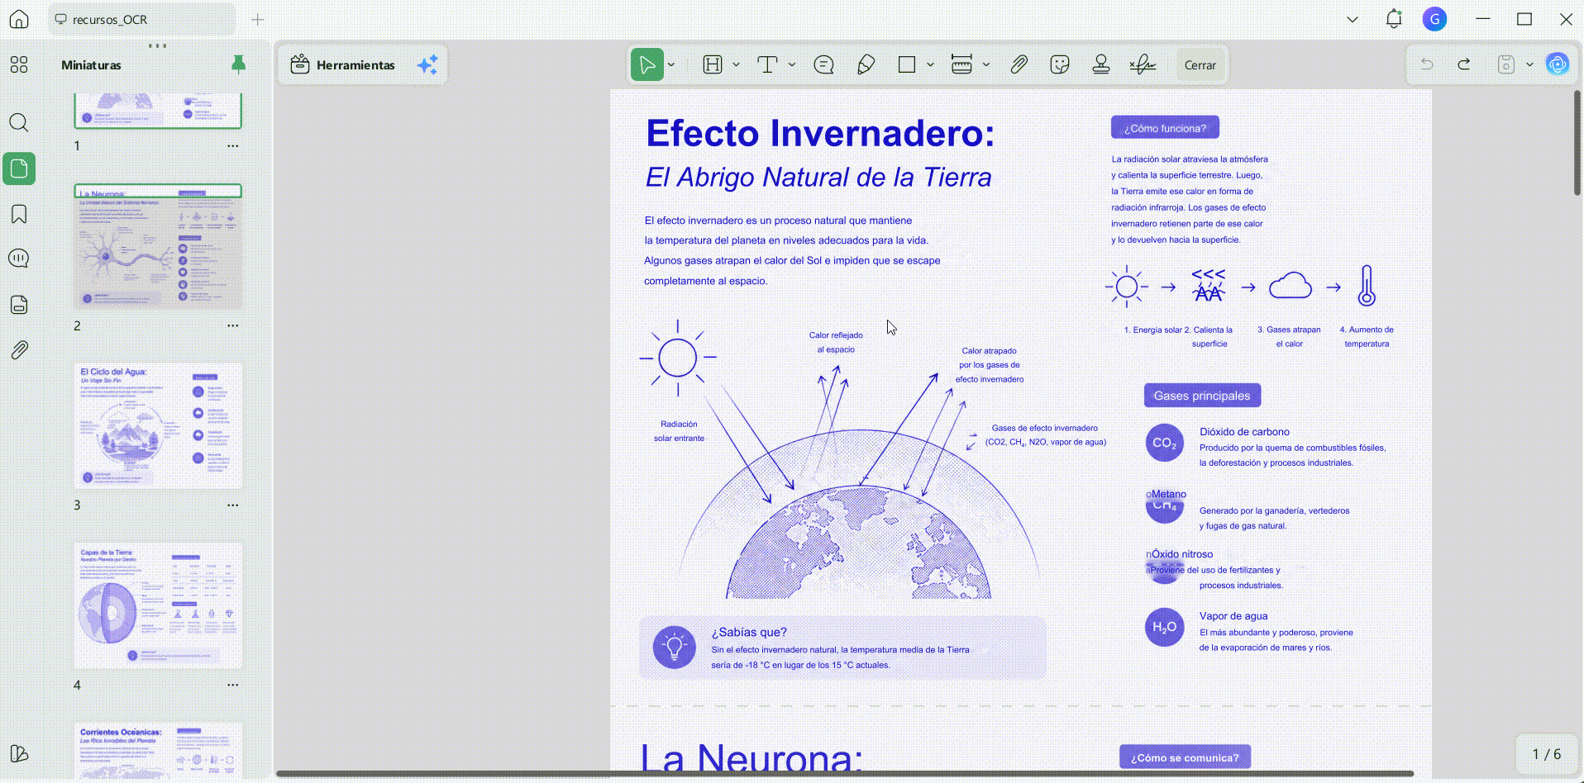Viewport: 1584px width, 783px height.
Task: Go to the Home screen icon
Action: [x=19, y=19]
